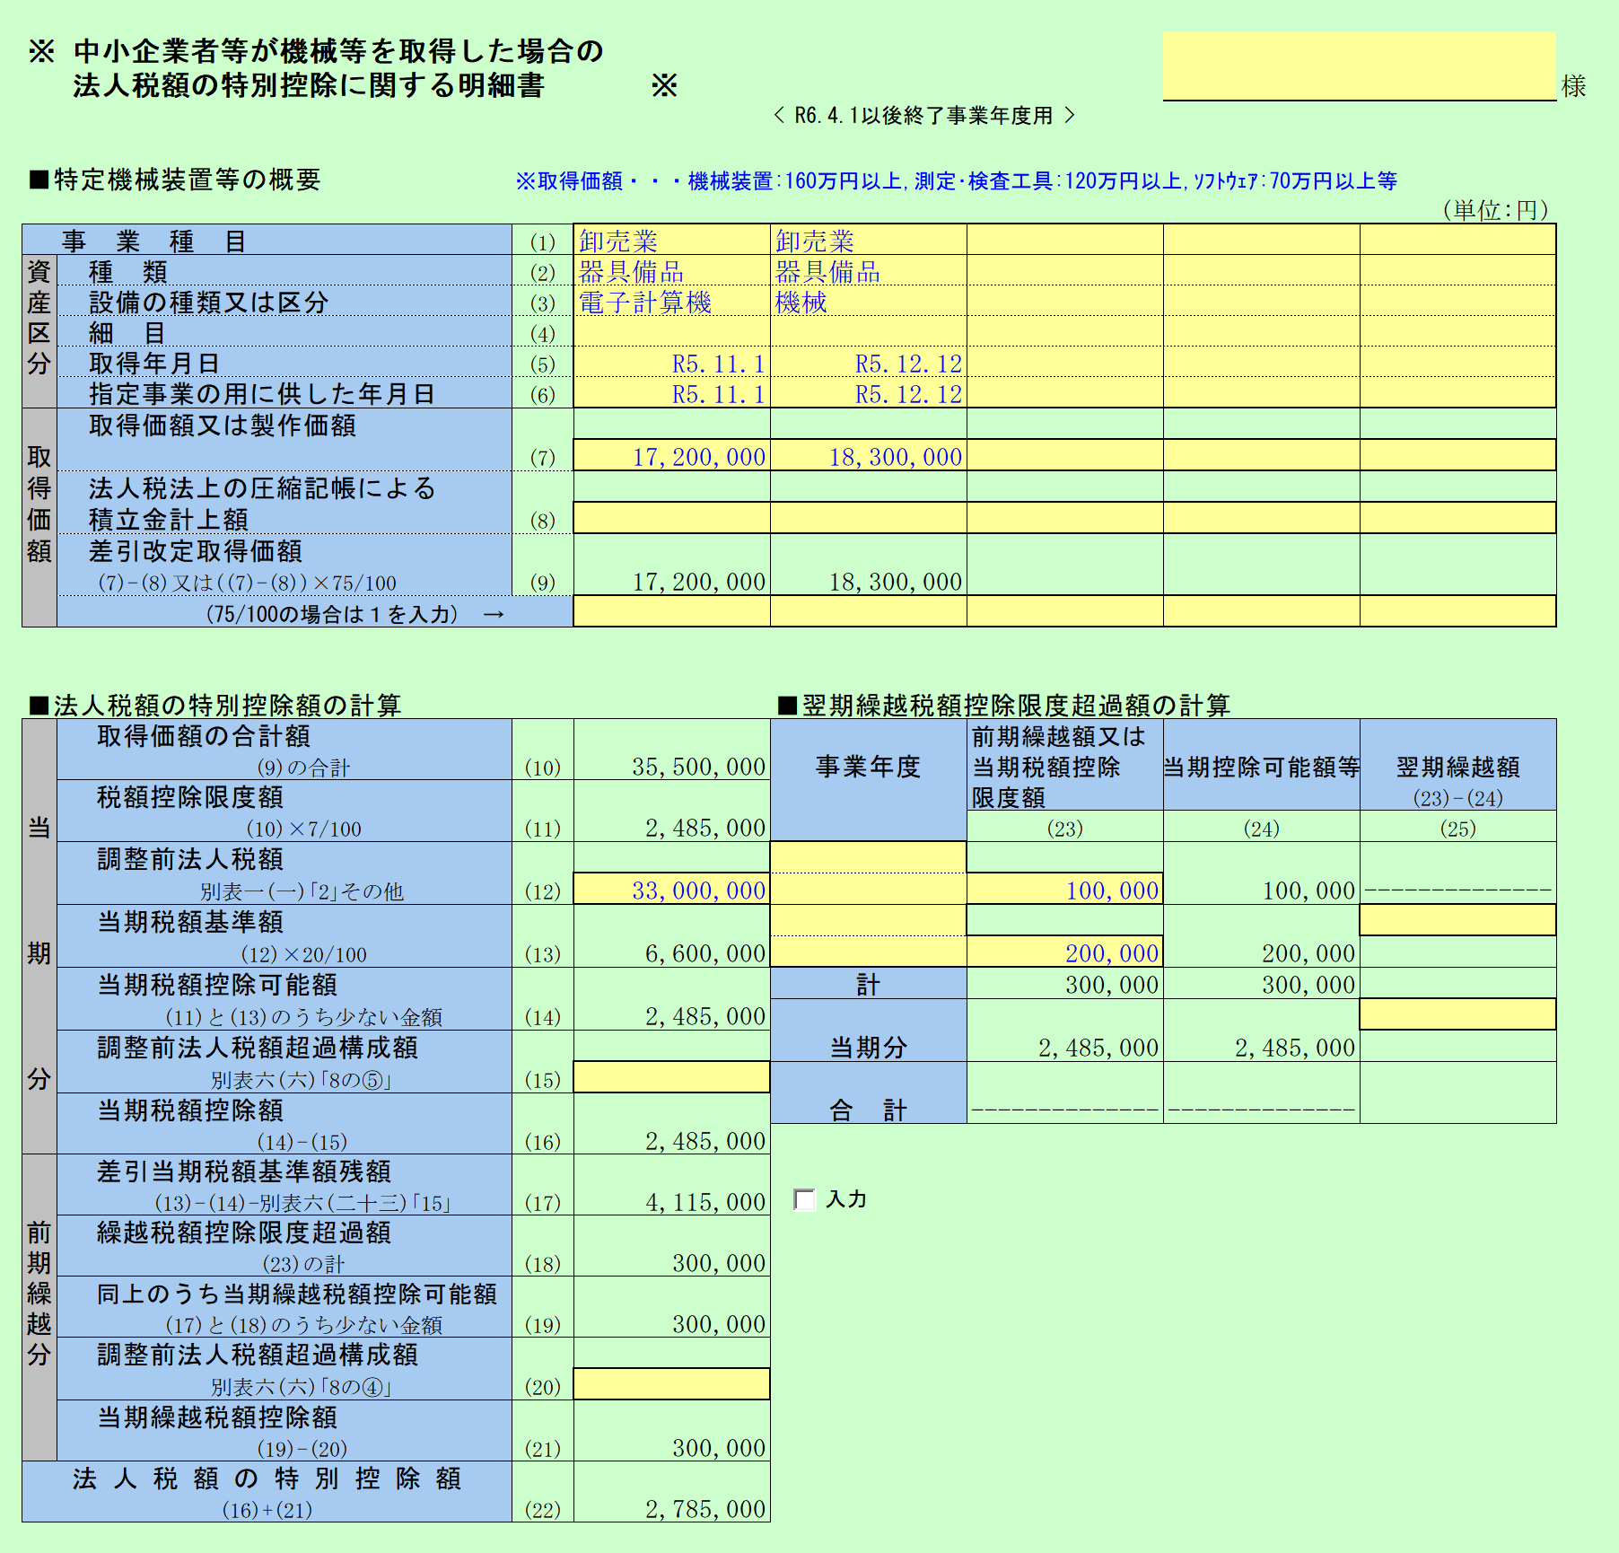Click the 当期控除可能額等 column header
The width and height of the screenshot is (1619, 1553).
pos(1261,765)
